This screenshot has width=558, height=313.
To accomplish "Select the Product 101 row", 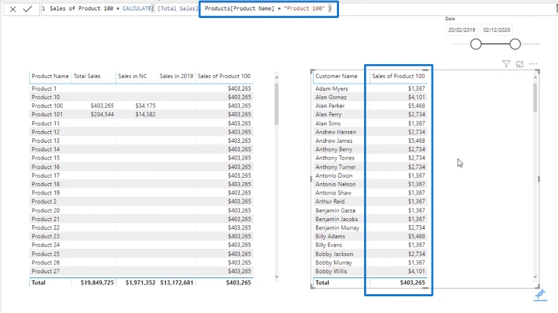I will point(142,114).
